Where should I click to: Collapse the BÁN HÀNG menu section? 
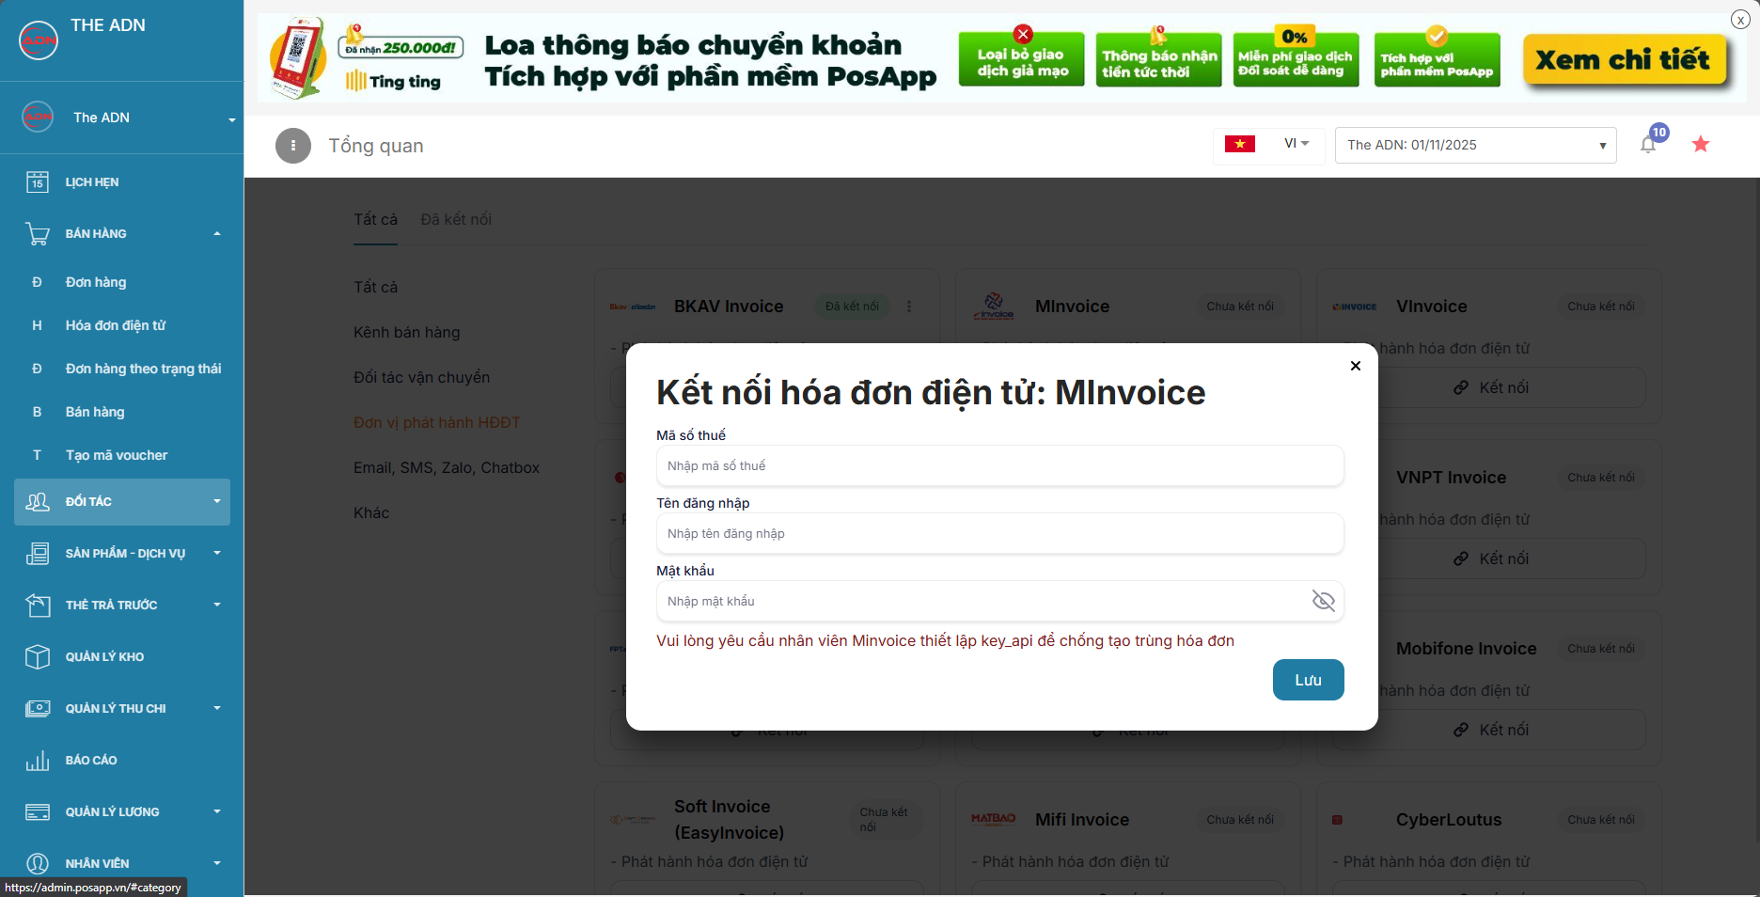point(217,233)
